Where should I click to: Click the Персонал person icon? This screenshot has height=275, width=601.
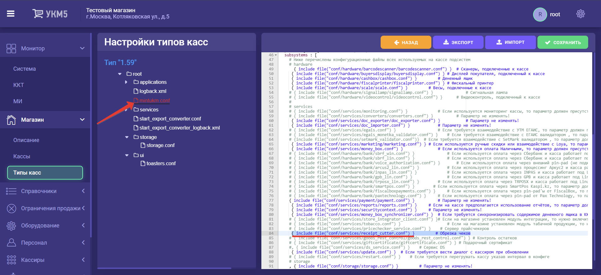coord(11,242)
